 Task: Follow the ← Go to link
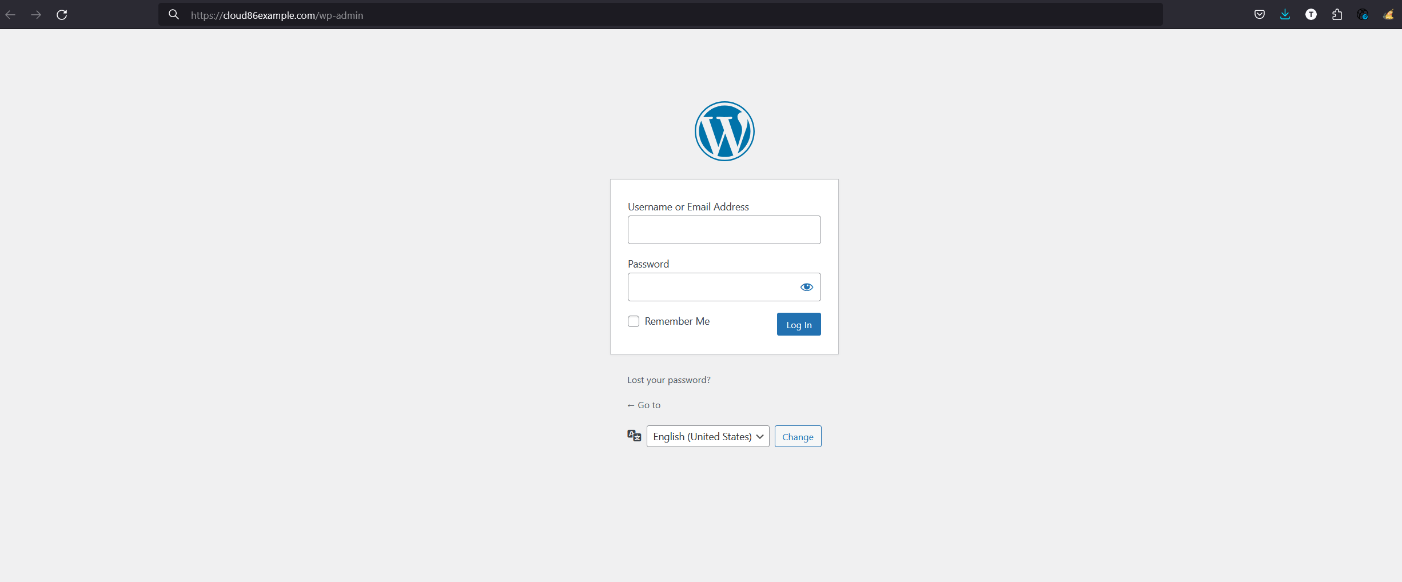(x=644, y=405)
